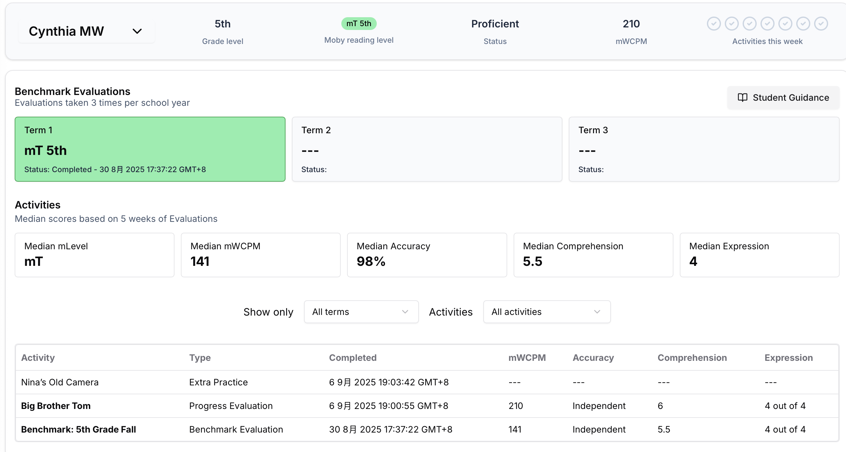Open the Cynthia MW student selector
Image resolution: width=846 pixels, height=452 pixels.
[x=86, y=31]
